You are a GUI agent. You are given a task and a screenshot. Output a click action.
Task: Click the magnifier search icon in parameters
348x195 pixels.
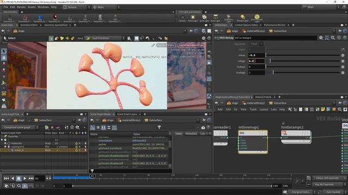click(x=333, y=38)
